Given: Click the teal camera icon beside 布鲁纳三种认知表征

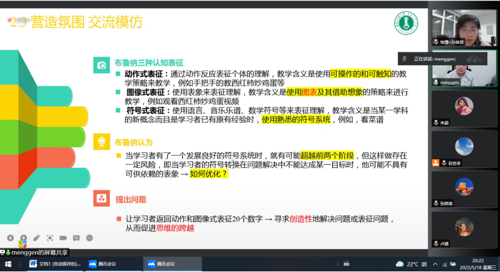Looking at the screenshot, I should pos(102,64).
